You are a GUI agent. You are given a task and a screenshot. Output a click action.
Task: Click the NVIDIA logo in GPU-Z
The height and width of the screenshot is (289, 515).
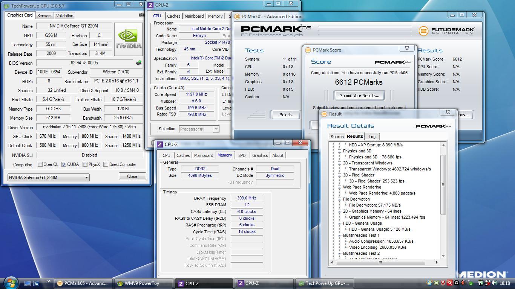[x=129, y=39]
